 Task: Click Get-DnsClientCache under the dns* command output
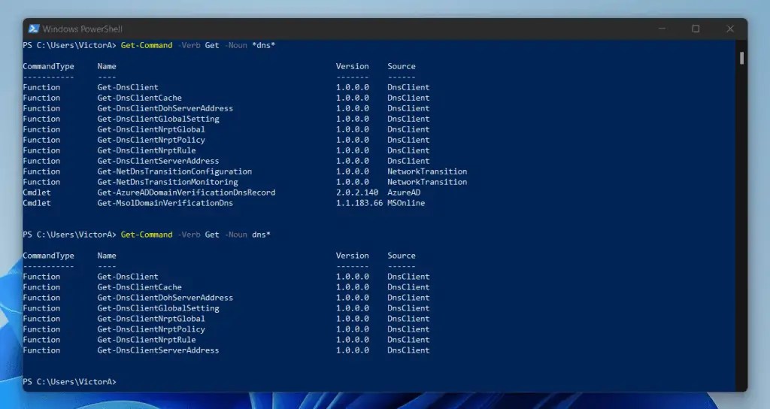click(139, 287)
